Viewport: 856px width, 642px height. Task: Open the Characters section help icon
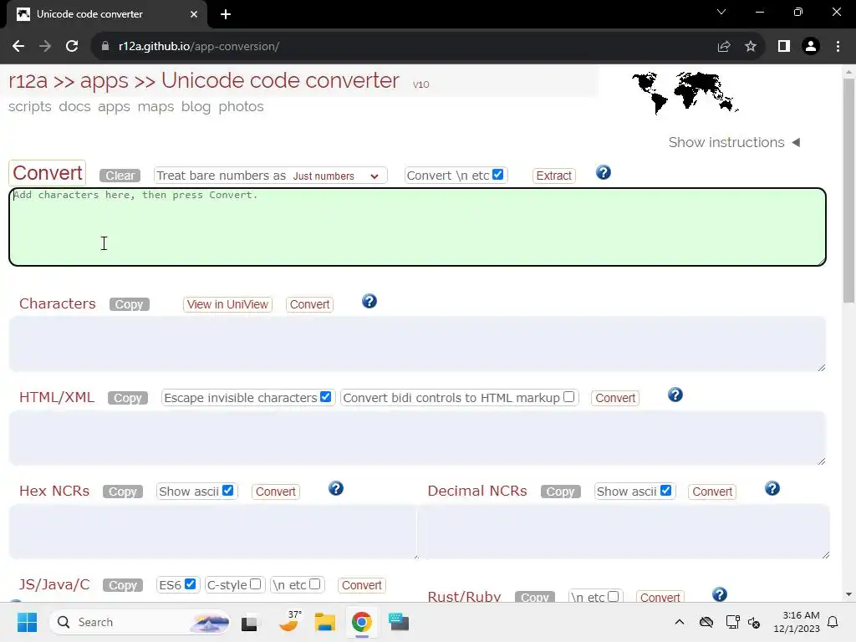click(x=369, y=301)
